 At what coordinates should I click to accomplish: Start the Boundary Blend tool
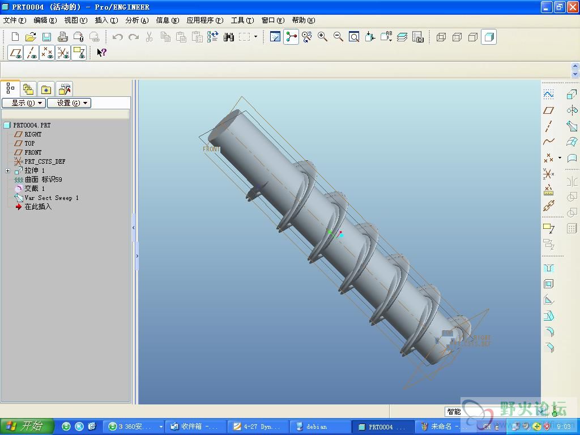[572, 142]
